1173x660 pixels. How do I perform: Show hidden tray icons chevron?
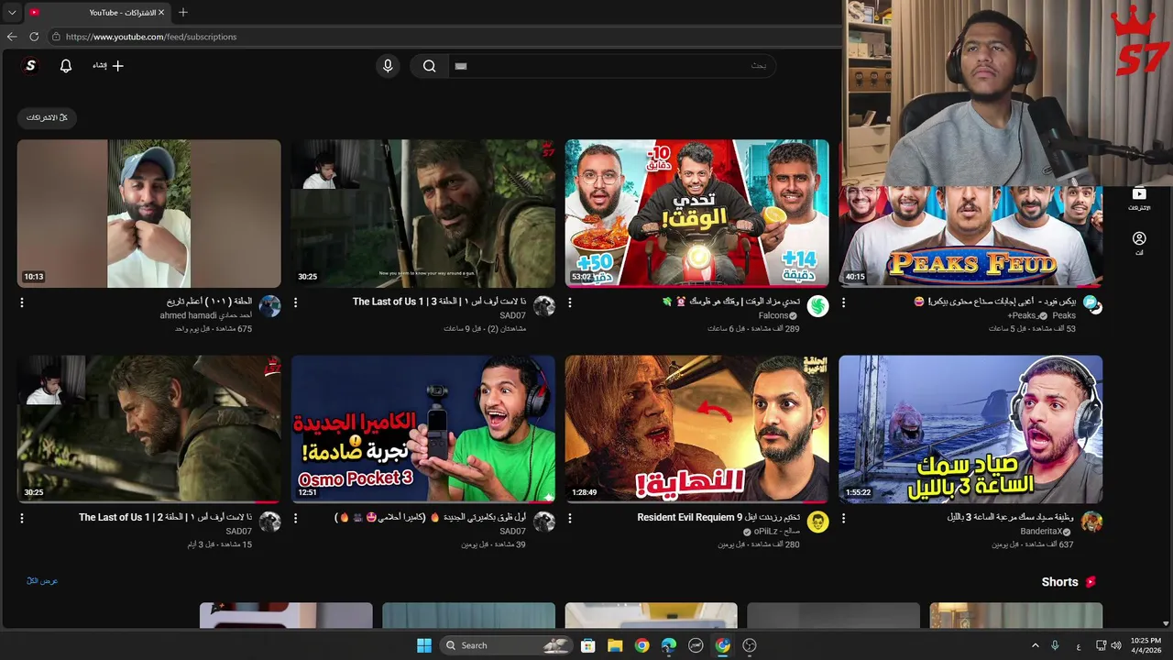click(x=1036, y=645)
